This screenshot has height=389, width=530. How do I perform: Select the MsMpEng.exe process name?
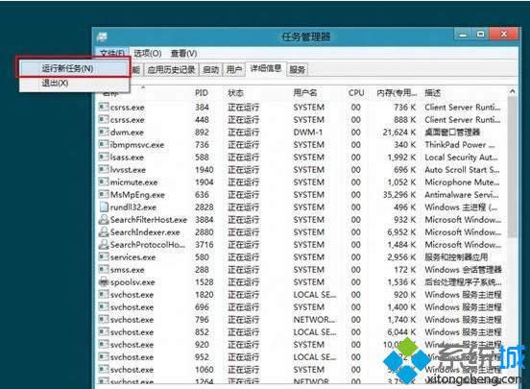pos(137,195)
